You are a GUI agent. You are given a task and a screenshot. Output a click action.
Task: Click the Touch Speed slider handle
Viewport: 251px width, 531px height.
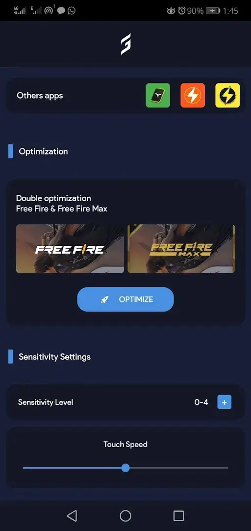[125, 468]
